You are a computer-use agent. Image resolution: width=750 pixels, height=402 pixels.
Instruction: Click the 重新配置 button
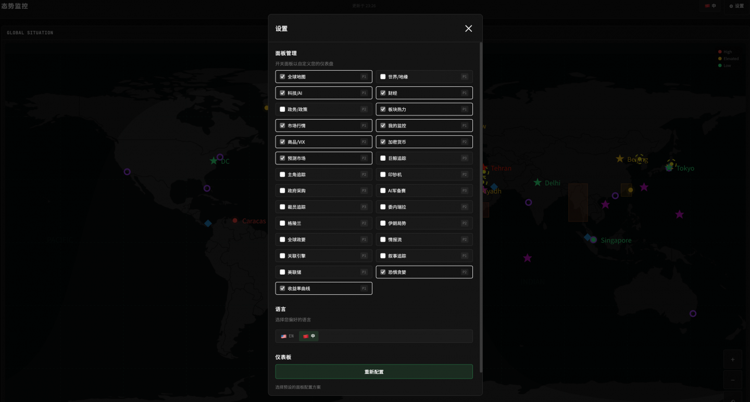pyautogui.click(x=374, y=372)
